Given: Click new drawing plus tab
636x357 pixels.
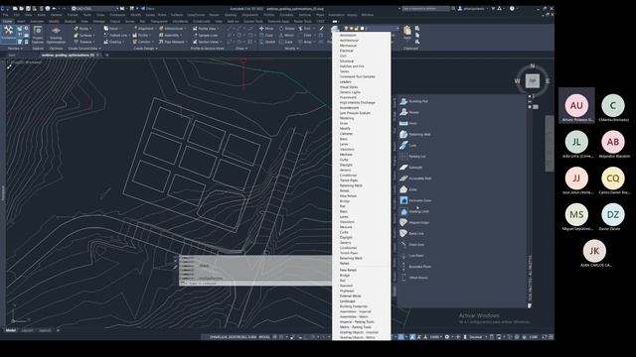Looking at the screenshot, I should pos(107,56).
